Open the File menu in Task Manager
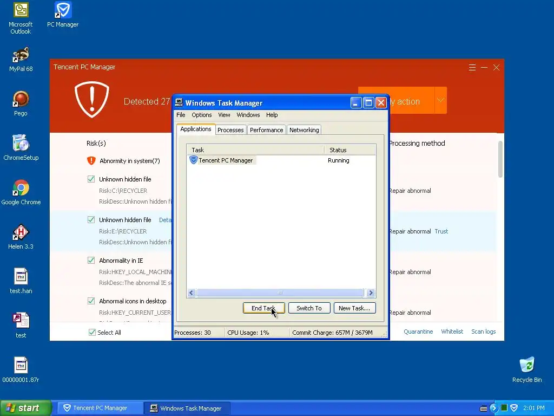Image resolution: width=554 pixels, height=416 pixels. point(181,115)
